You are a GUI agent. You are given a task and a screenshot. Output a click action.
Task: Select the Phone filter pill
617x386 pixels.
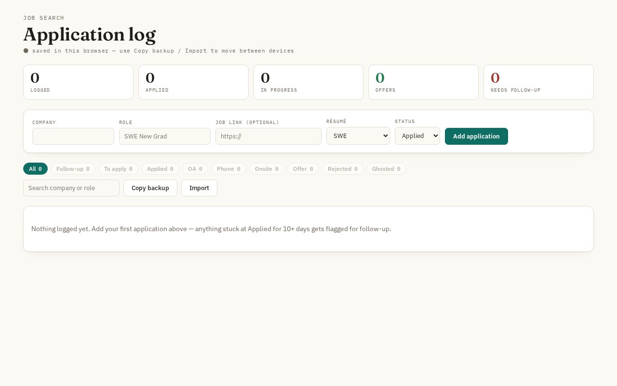click(x=228, y=169)
